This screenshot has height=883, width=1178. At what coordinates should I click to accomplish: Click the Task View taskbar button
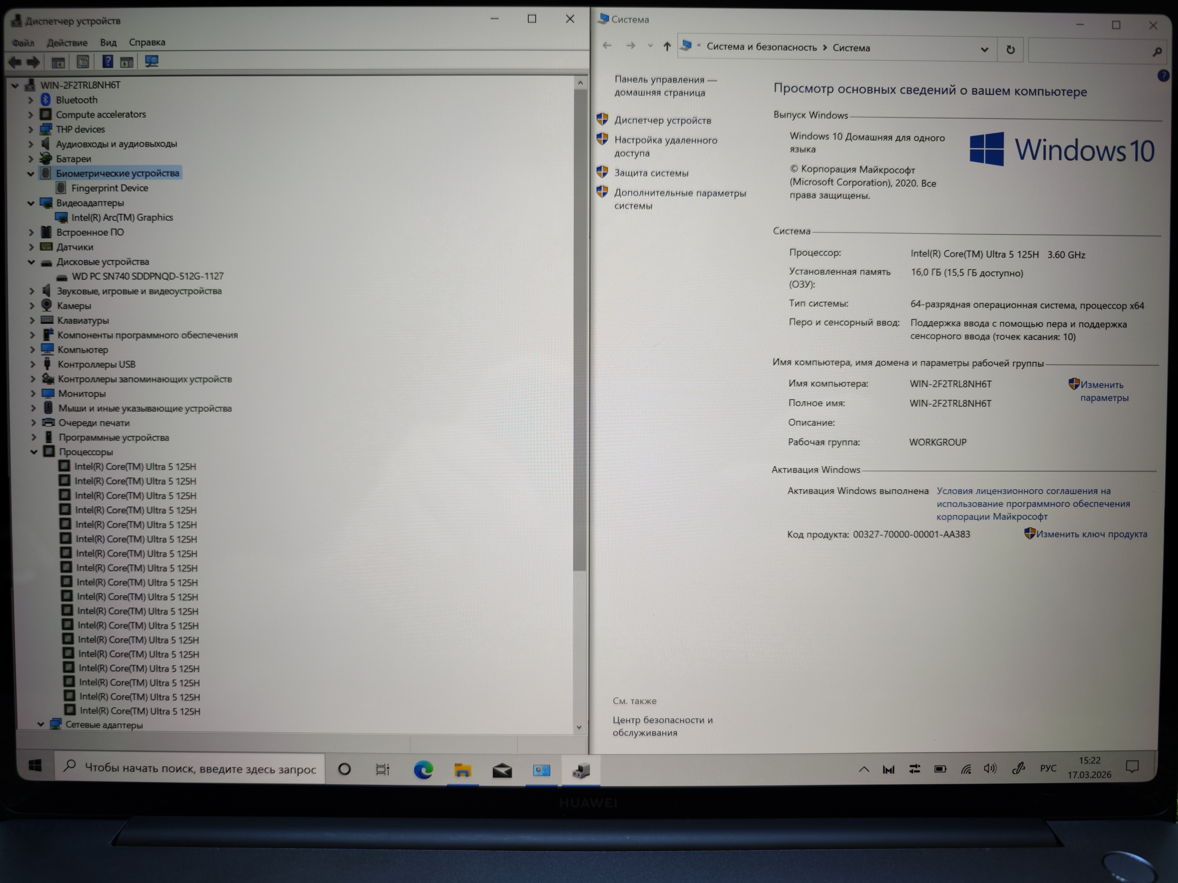(383, 770)
